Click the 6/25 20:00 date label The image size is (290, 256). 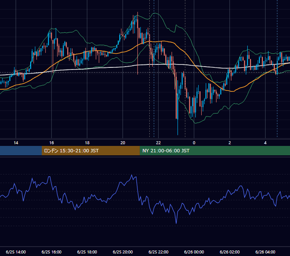123,252
